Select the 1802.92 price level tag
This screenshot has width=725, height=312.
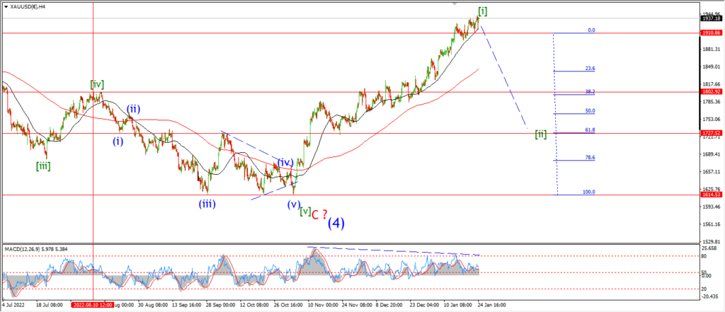coord(711,92)
